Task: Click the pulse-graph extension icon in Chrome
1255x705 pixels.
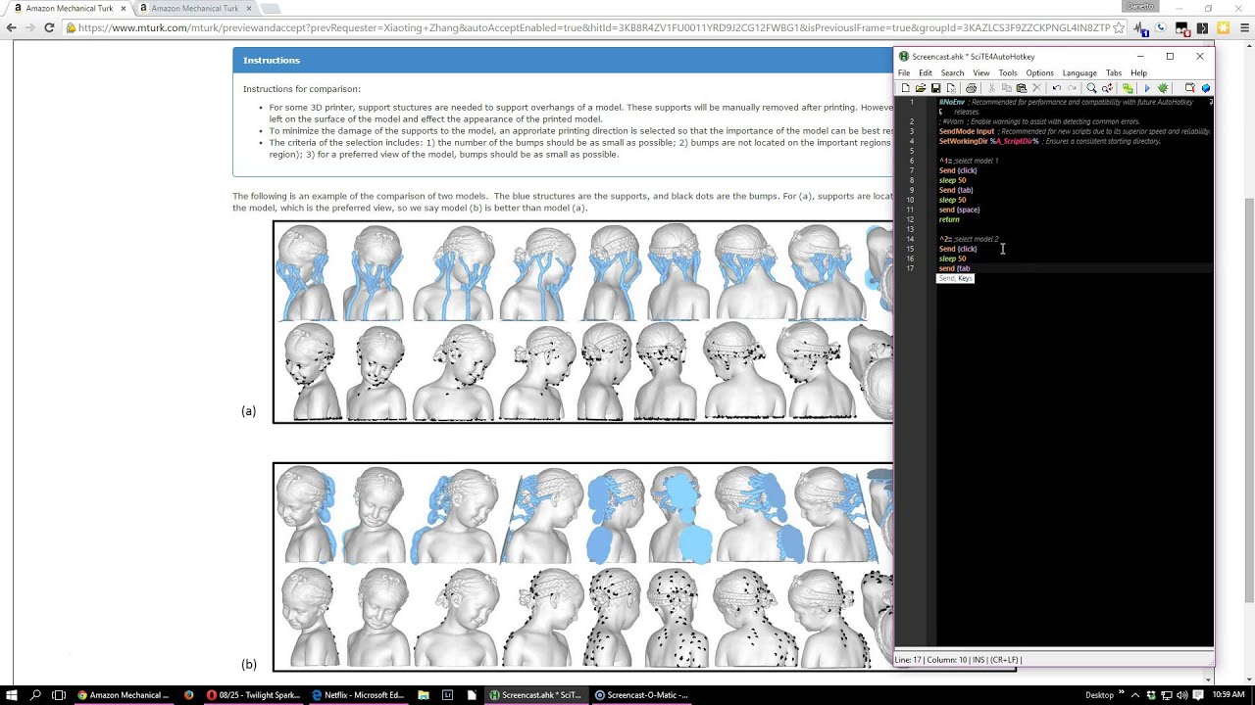Action: (1142, 28)
